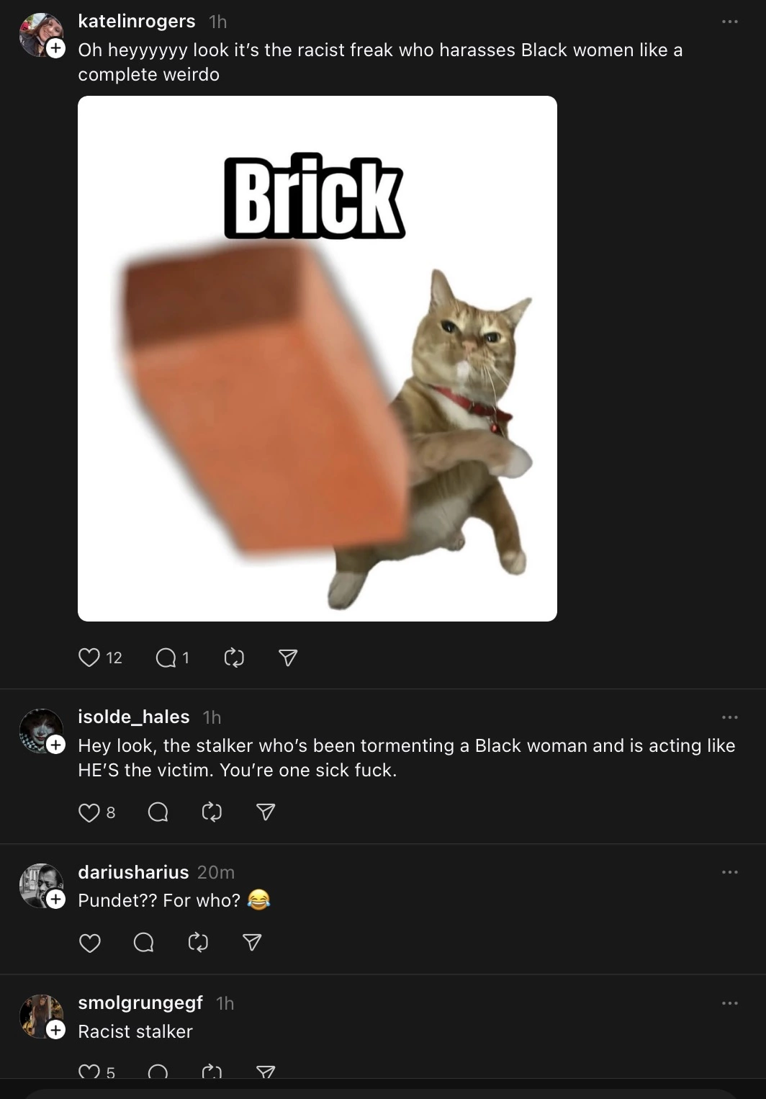Follow katelinrogers via avatar plus badge
Viewport: 766px width, 1099px height.
coord(56,49)
